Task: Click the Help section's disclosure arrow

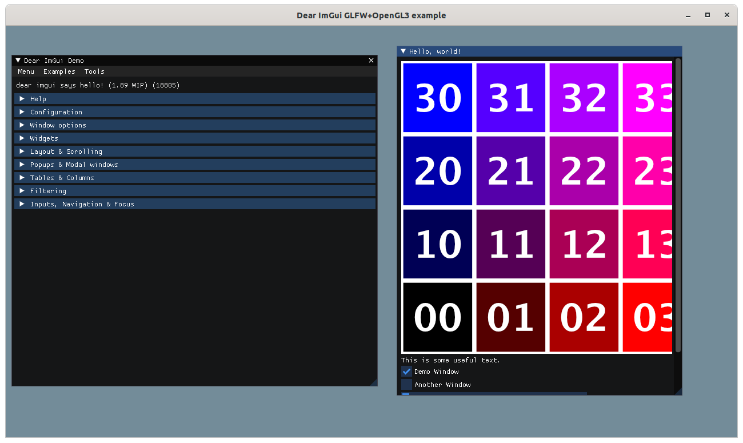Action: (22, 98)
